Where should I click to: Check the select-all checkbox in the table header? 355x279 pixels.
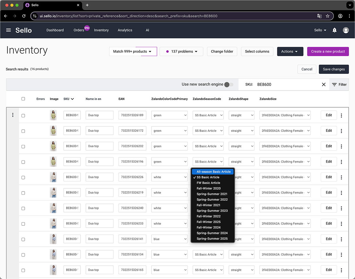23,99
